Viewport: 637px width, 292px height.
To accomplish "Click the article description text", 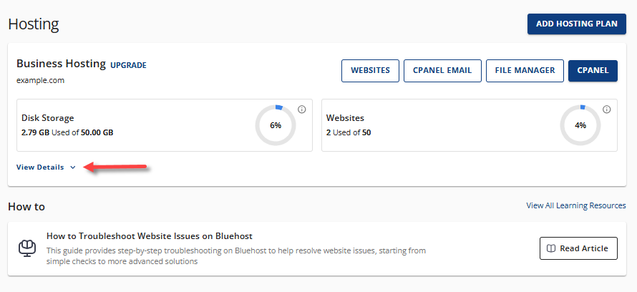I will point(236,255).
